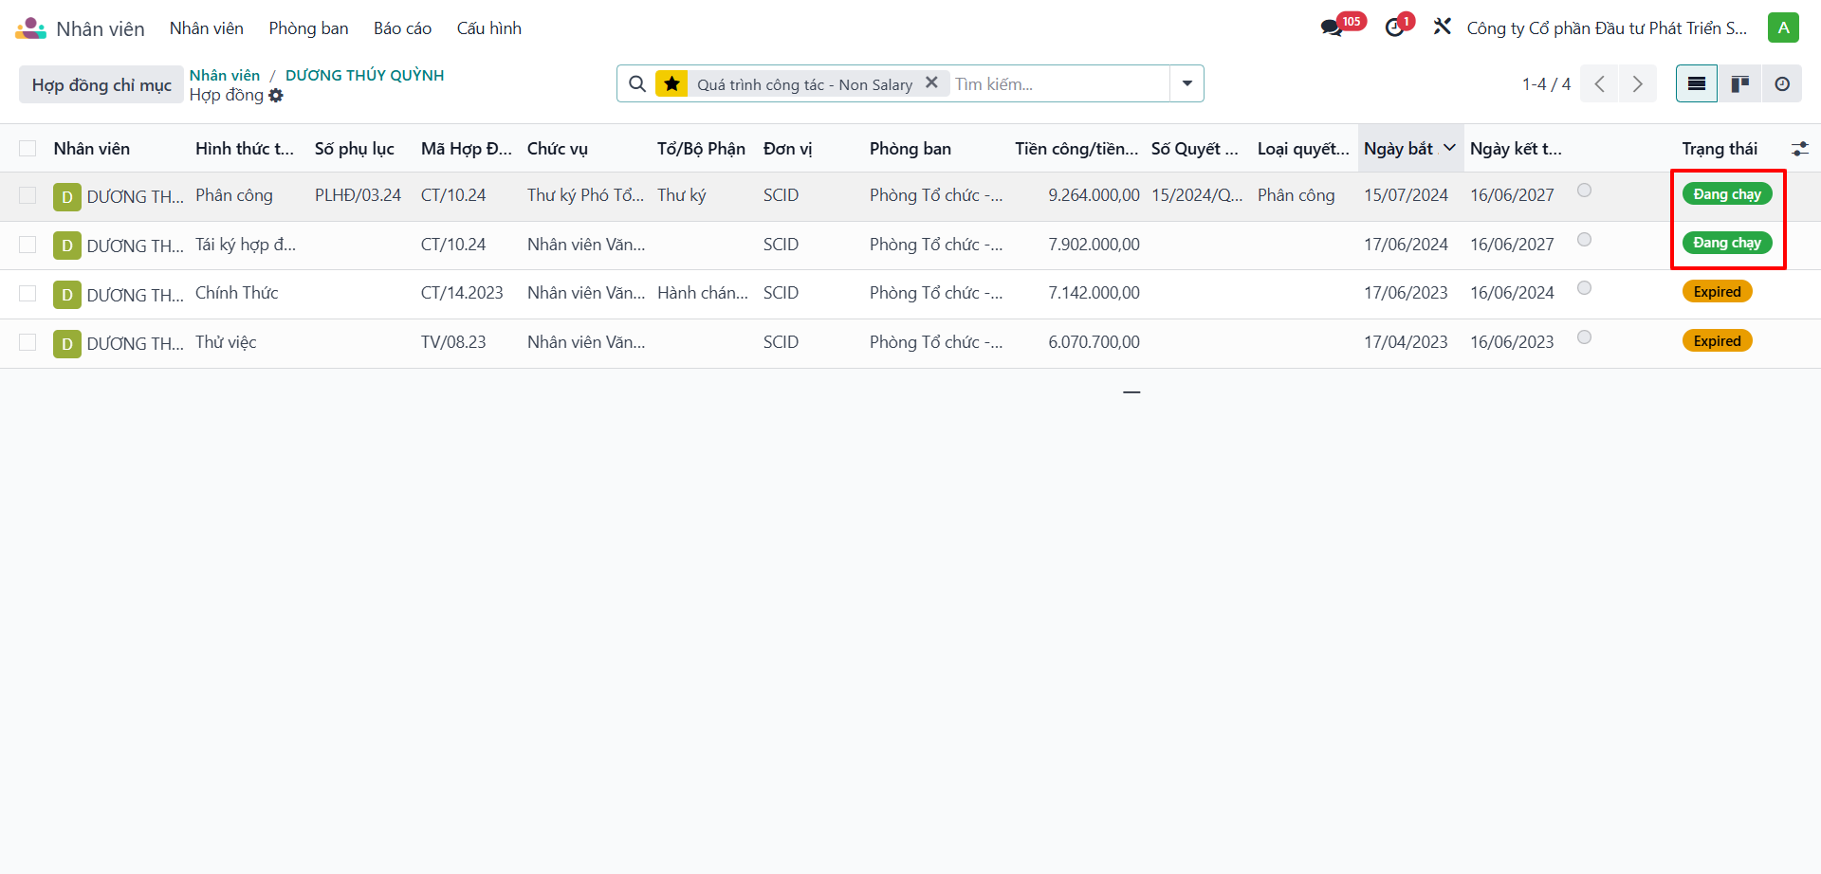The image size is (1821, 874).
Task: Open the user avatar menu labeled A
Action: click(1783, 27)
